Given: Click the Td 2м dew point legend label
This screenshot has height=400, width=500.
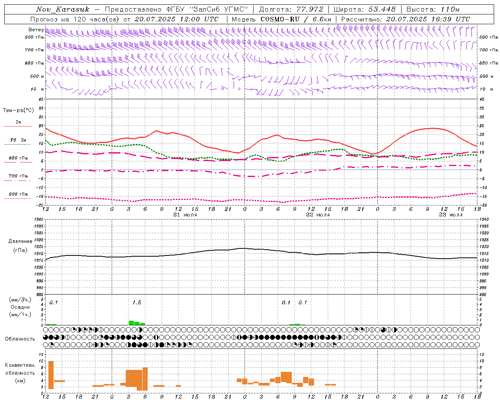Looking at the screenshot, I should 18,140.
